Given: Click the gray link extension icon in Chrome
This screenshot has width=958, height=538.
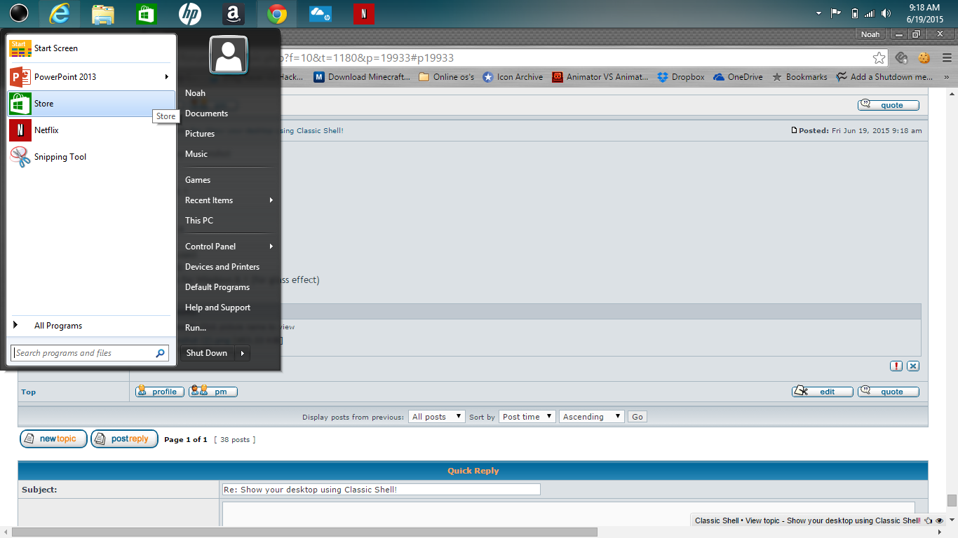Looking at the screenshot, I should click(x=903, y=58).
